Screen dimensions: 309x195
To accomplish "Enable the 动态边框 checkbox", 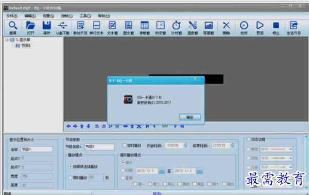I will (248, 139).
